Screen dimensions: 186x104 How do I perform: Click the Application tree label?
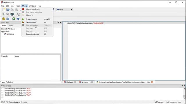click(x=5, y=31)
